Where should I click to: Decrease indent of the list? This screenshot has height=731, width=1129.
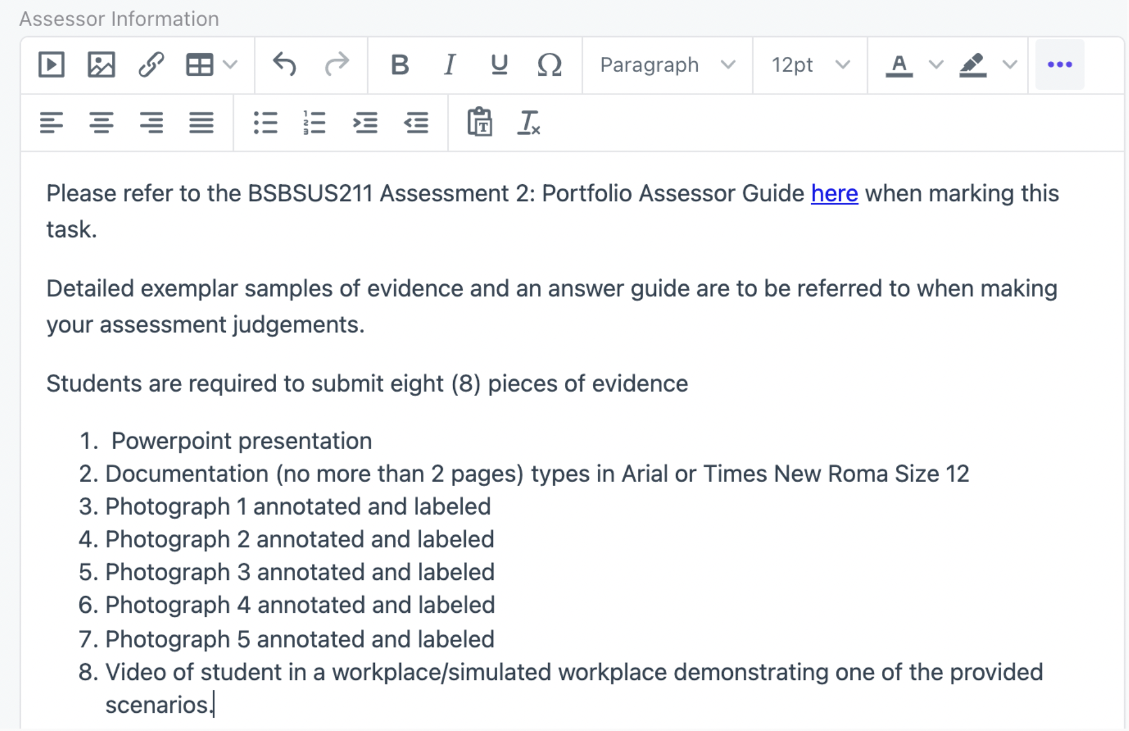416,122
